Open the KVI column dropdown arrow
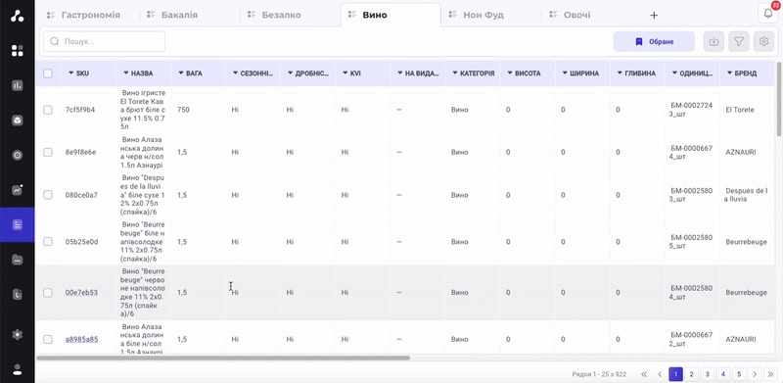 pyautogui.click(x=345, y=73)
